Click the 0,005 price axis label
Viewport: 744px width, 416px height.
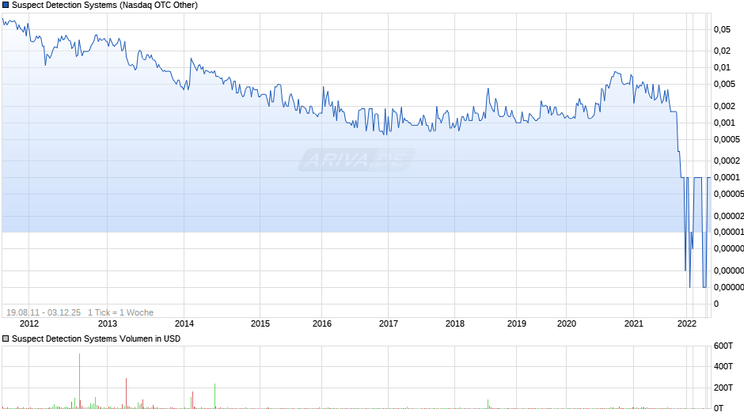tap(724, 84)
